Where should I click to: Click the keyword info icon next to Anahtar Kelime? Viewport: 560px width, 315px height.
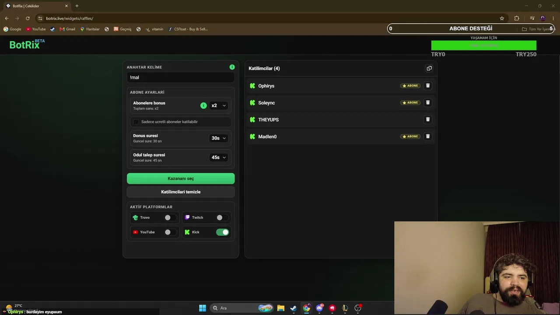click(x=232, y=67)
